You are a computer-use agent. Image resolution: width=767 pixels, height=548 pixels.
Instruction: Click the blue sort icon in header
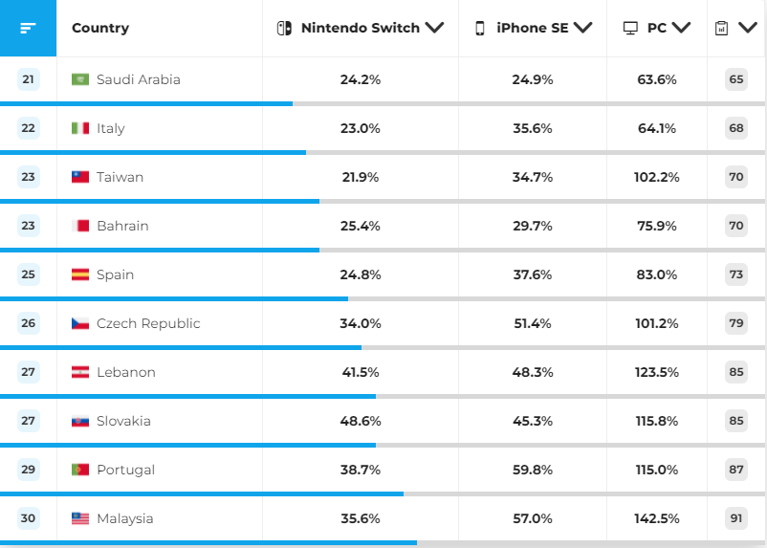pos(28,28)
